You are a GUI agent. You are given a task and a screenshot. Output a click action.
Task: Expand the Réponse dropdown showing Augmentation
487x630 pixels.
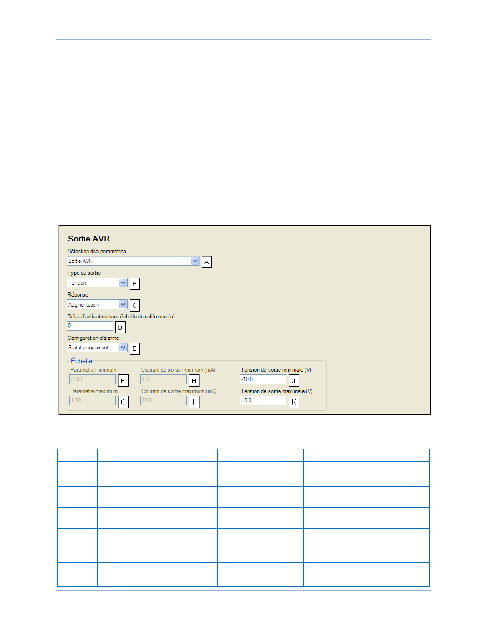click(97, 305)
